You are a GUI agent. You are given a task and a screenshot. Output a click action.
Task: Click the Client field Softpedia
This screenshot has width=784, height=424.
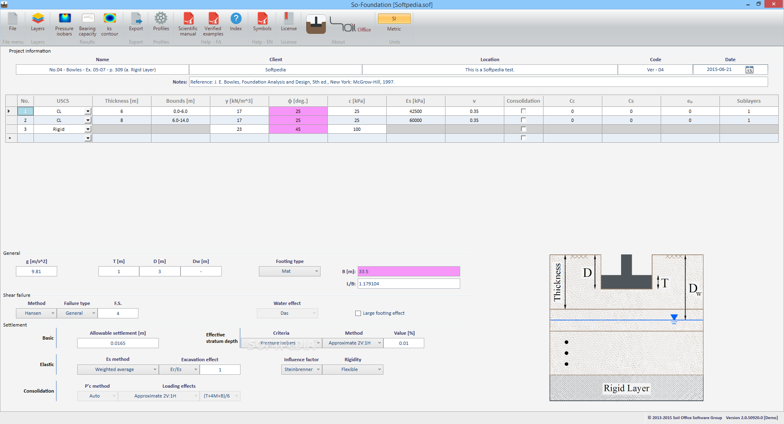pyautogui.click(x=276, y=70)
